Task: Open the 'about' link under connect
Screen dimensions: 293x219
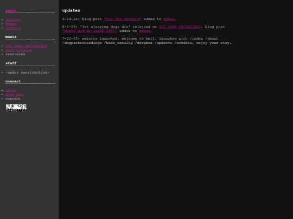Action: (11, 90)
